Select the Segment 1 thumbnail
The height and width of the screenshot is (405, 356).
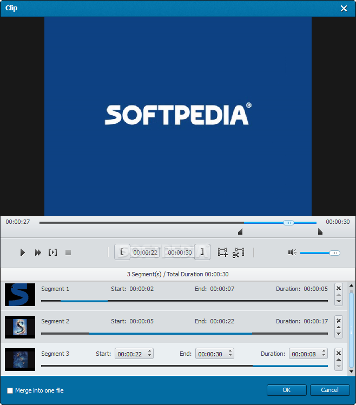click(x=20, y=295)
